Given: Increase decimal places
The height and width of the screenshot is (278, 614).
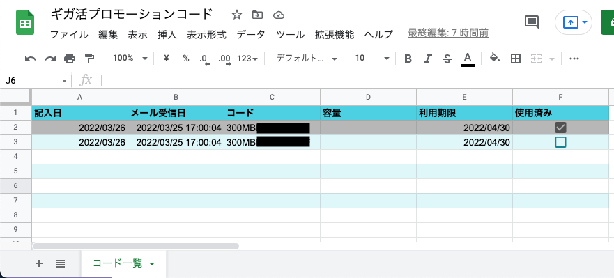Looking at the screenshot, I should coord(225,59).
